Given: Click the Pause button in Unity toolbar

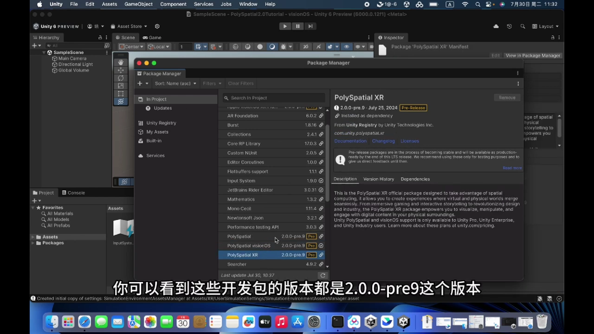Looking at the screenshot, I should coord(297,26).
